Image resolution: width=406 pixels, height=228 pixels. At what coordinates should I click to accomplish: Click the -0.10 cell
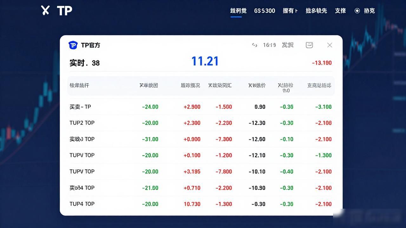(286, 139)
